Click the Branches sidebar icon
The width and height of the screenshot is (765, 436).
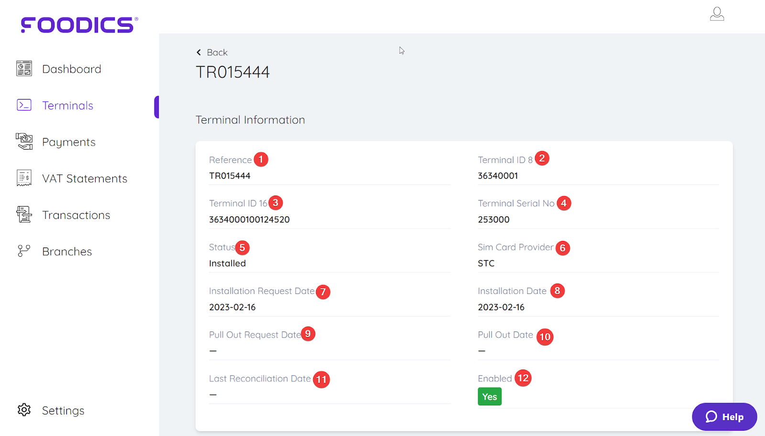click(x=24, y=251)
